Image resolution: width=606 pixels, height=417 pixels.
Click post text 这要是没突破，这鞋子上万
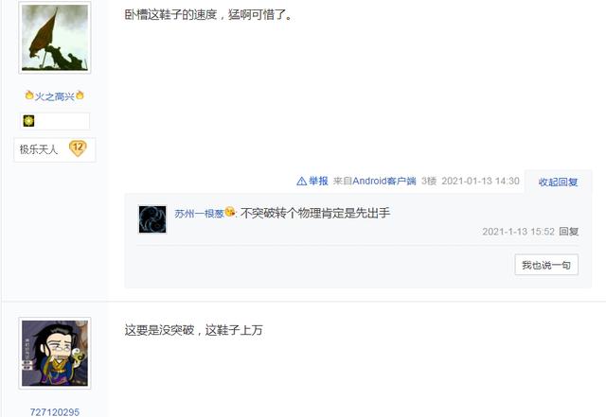click(x=193, y=330)
